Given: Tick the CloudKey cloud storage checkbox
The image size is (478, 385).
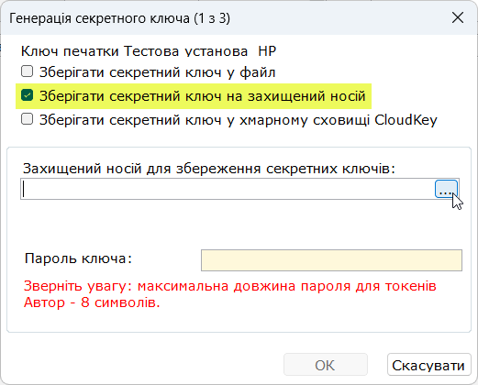Looking at the screenshot, I should [x=27, y=119].
